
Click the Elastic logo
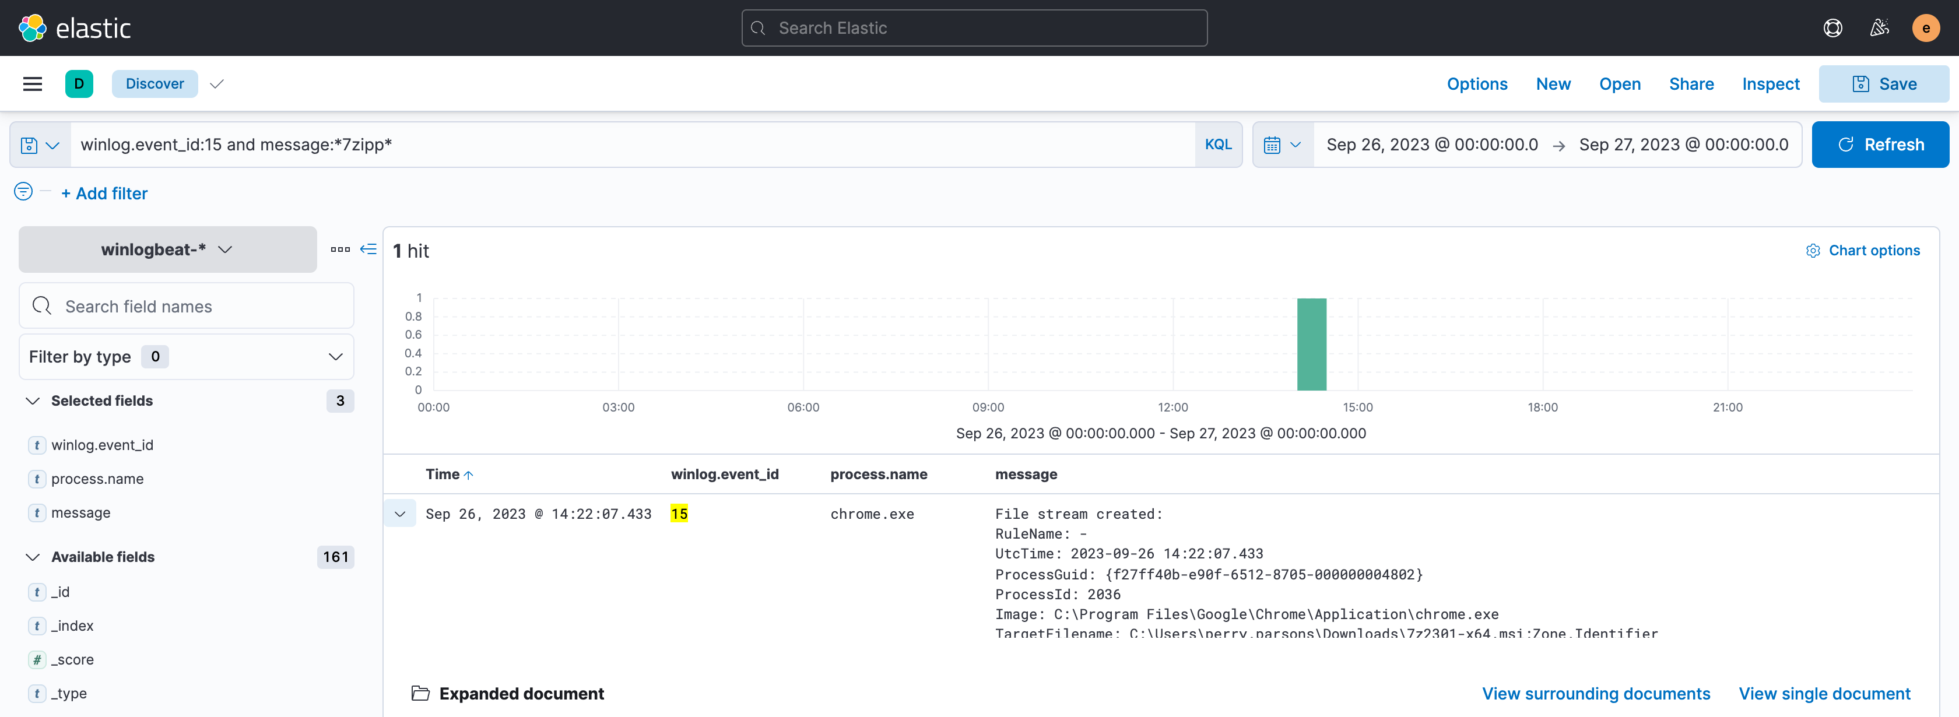pyautogui.click(x=75, y=28)
